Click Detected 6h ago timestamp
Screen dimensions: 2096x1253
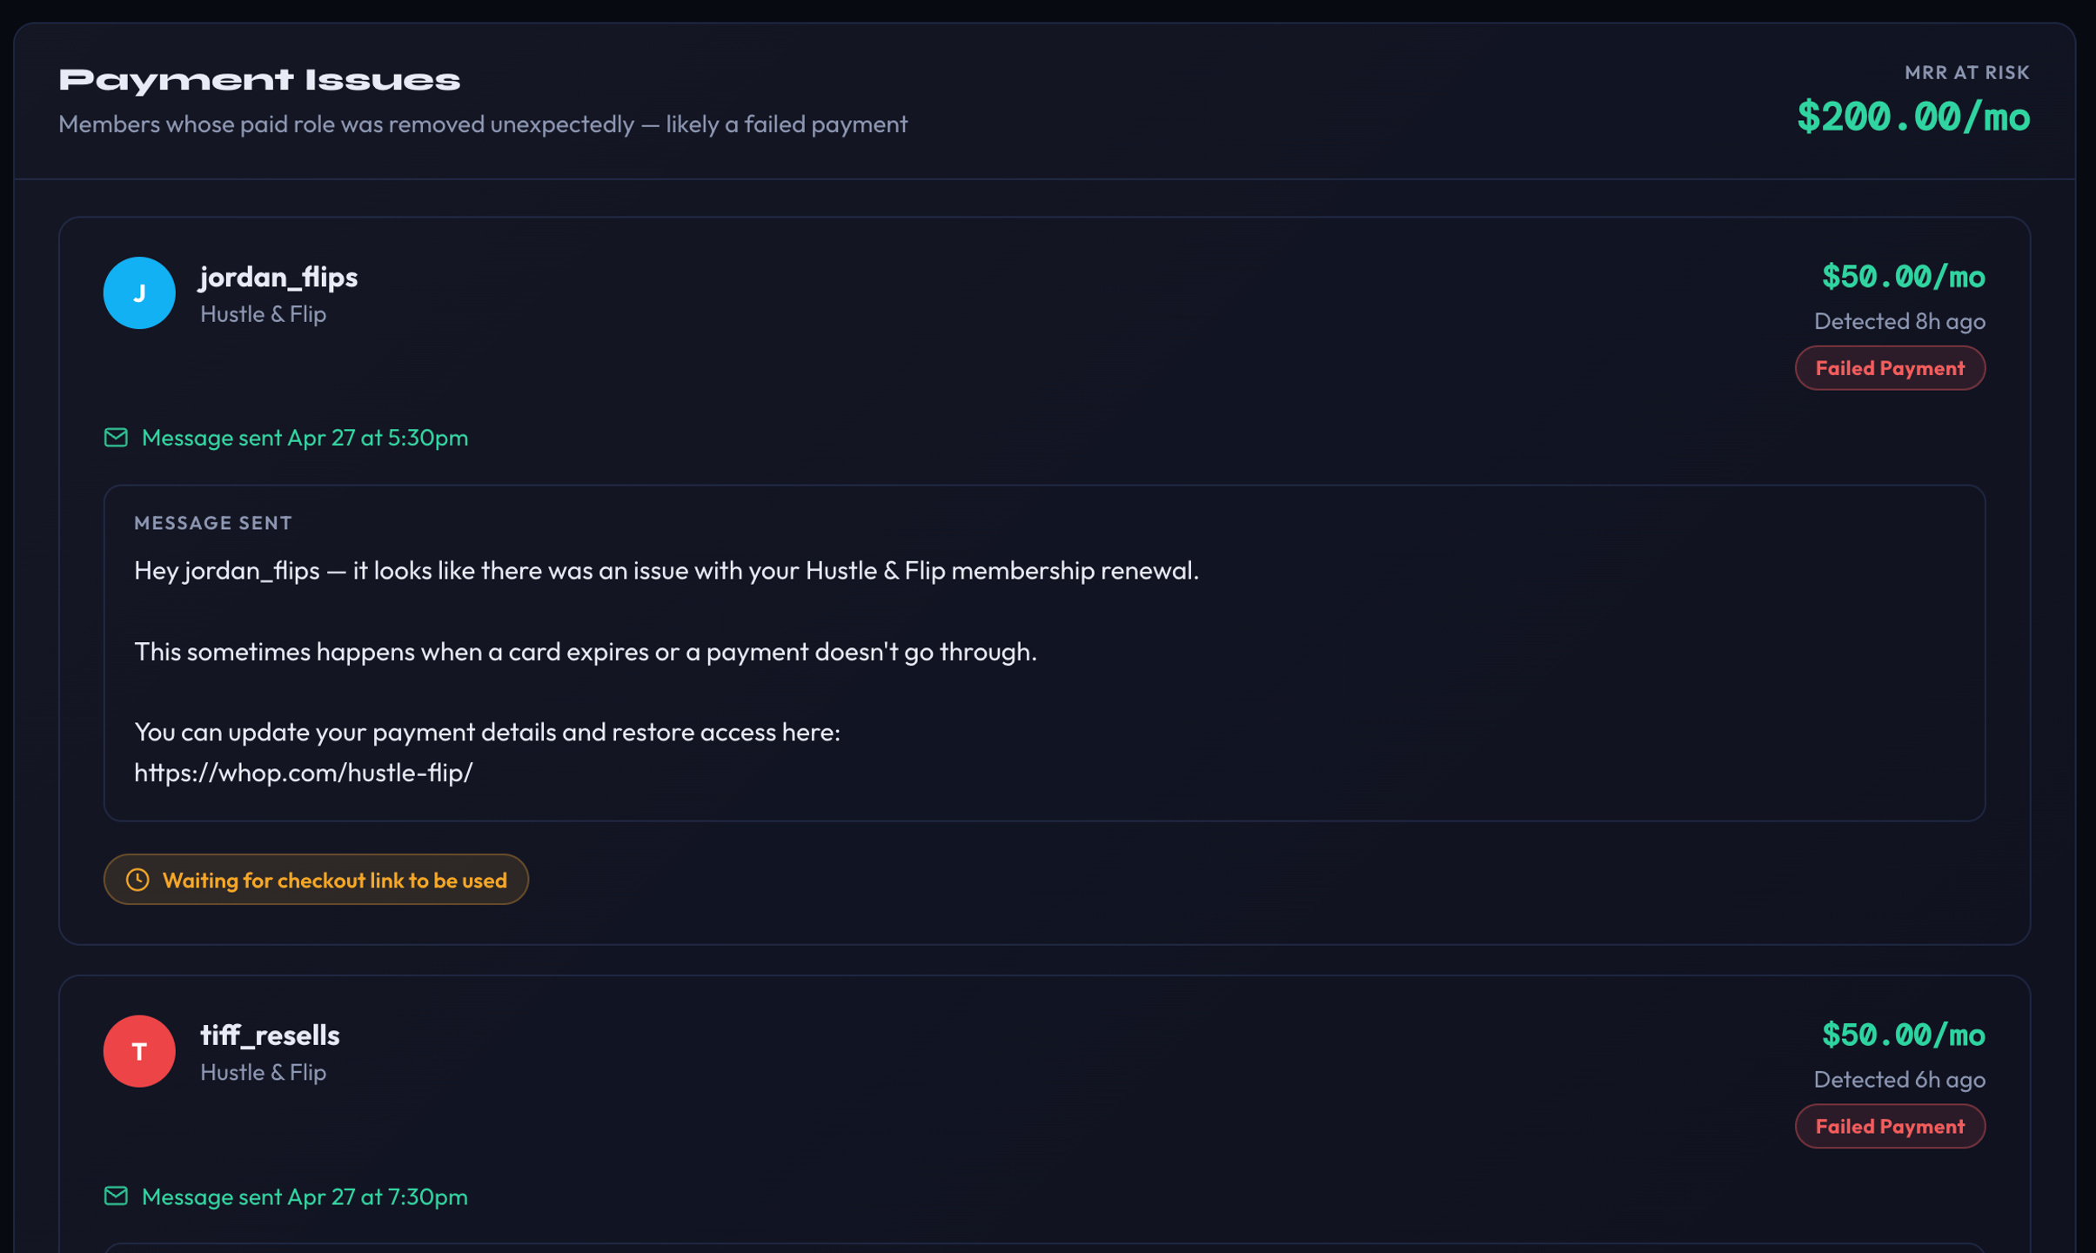coord(1899,1079)
